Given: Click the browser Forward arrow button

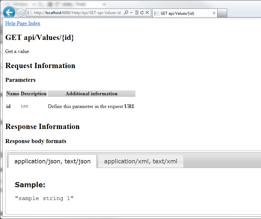Looking at the screenshot, I should (x=21, y=13).
